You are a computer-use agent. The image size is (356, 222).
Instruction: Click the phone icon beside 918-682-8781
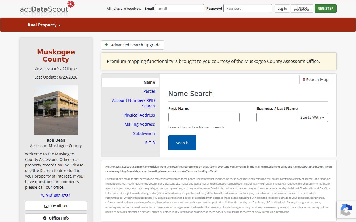tap(43, 196)
